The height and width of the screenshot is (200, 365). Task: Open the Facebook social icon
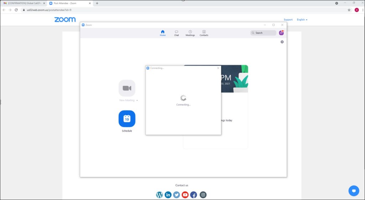(194, 195)
